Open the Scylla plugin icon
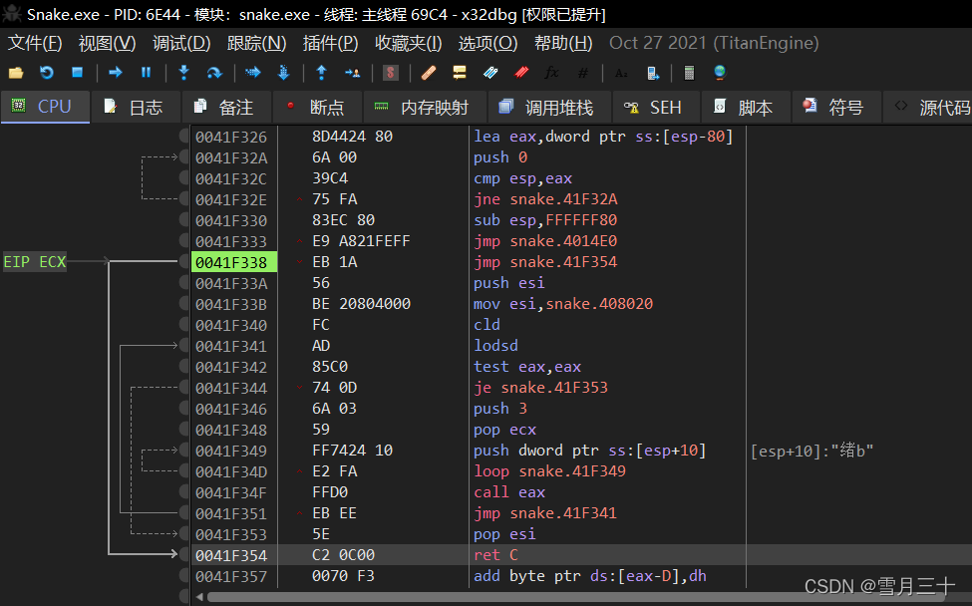 tap(390, 73)
